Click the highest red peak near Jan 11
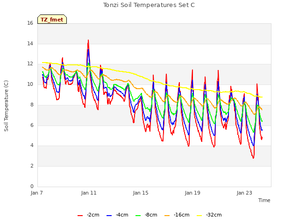299x224 pixels. point(88,41)
